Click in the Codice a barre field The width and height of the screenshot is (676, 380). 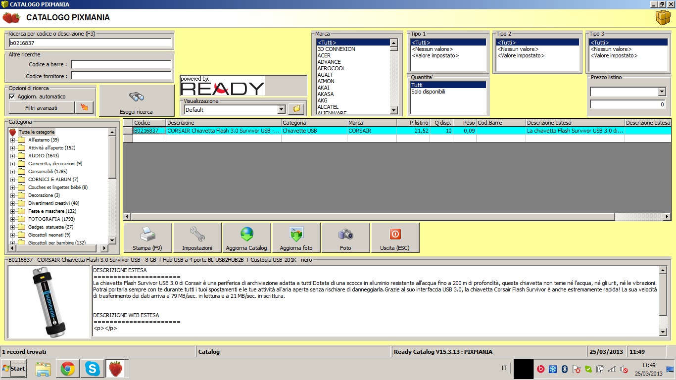click(x=122, y=64)
